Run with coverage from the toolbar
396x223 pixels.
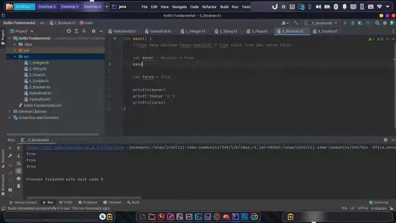tap(360, 23)
